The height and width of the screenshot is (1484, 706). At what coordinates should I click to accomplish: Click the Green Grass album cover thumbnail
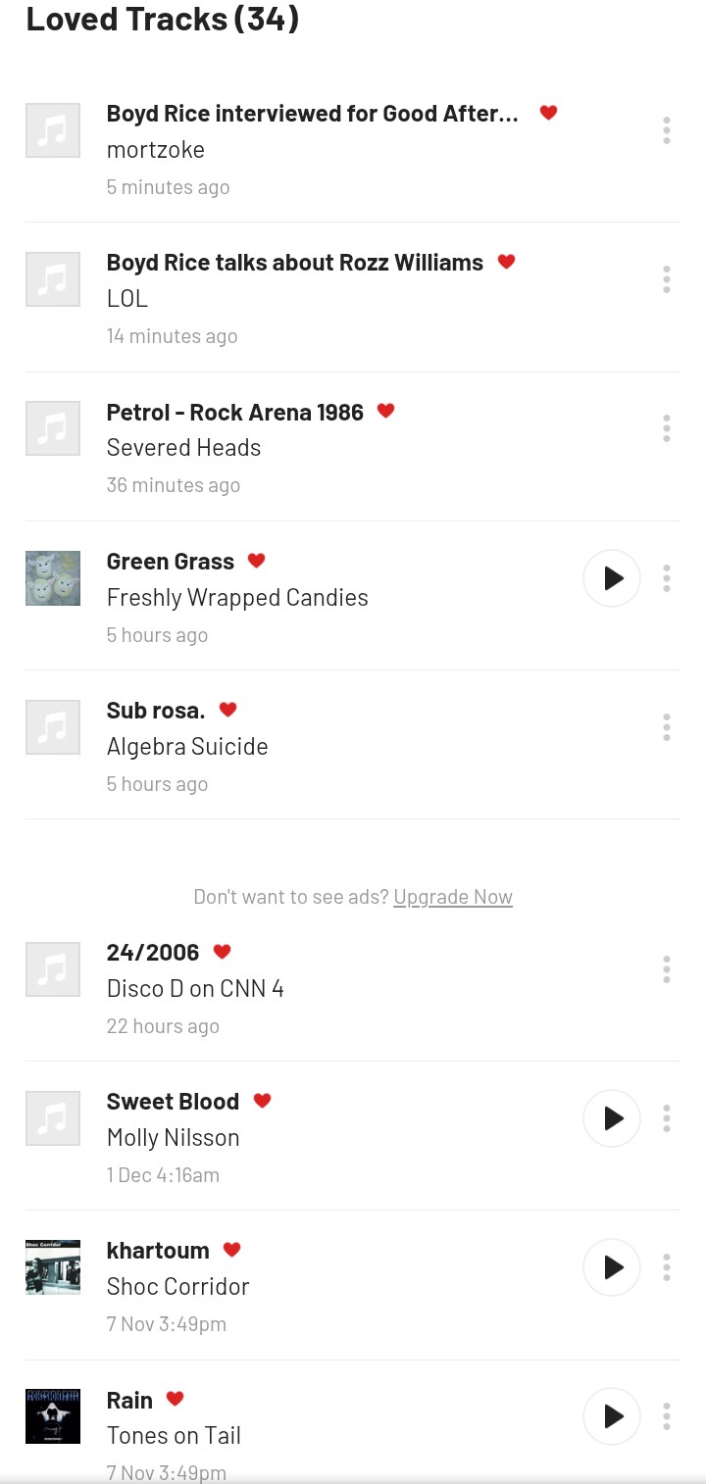53,578
